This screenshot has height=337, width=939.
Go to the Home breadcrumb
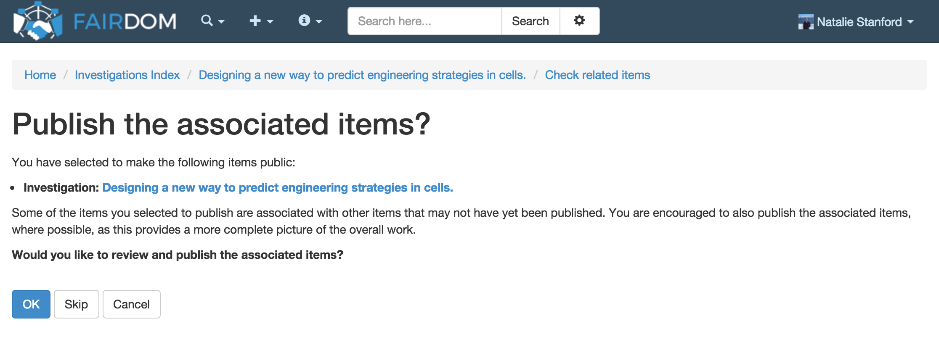coord(40,75)
